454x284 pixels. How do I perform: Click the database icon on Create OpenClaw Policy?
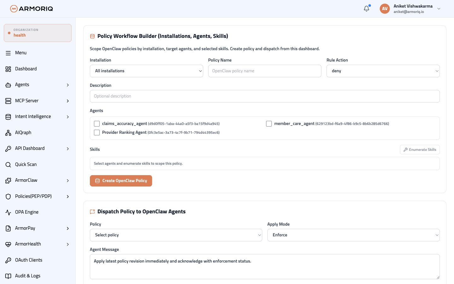tap(97, 181)
